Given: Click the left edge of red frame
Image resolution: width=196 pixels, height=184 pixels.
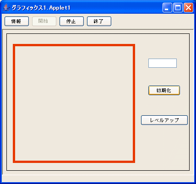Looking at the screenshot, I should tap(14, 103).
